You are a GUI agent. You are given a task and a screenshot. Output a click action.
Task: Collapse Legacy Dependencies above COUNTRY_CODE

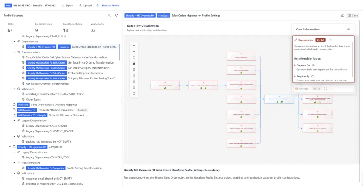point(14,152)
